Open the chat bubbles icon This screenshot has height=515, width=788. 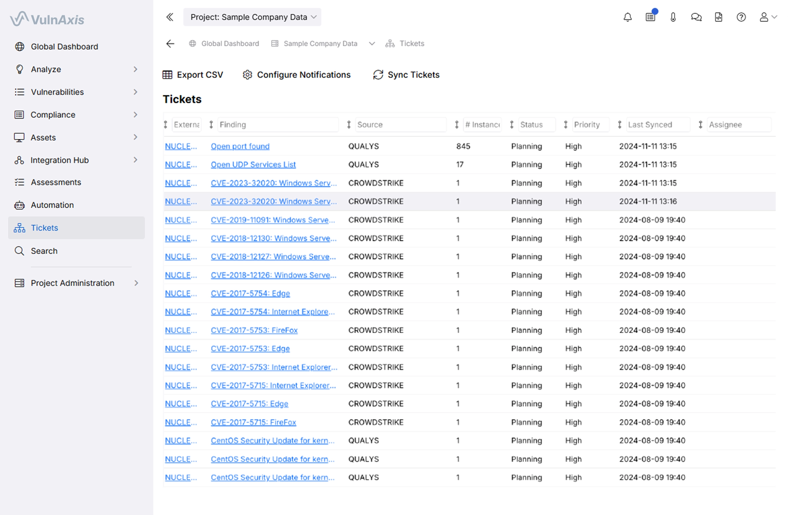696,17
